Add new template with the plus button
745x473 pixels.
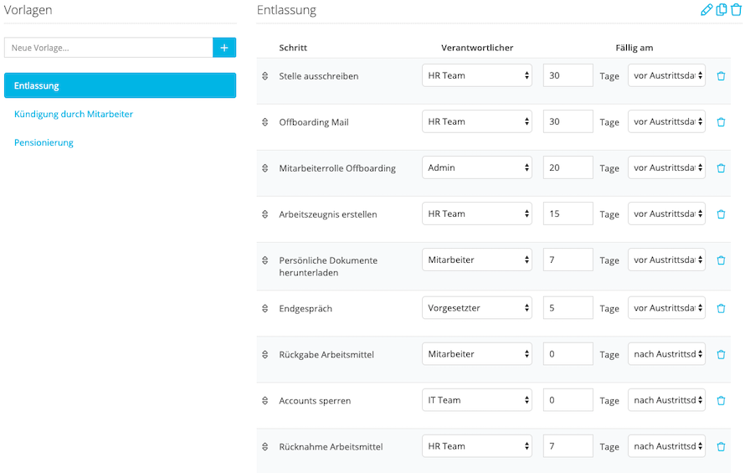pos(224,48)
